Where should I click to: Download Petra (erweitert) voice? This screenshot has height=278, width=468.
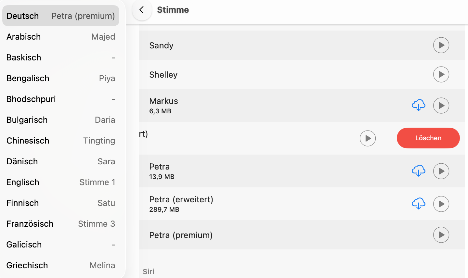[418, 204]
